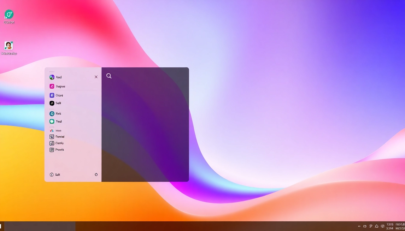Click the clock in system tray

390,226
